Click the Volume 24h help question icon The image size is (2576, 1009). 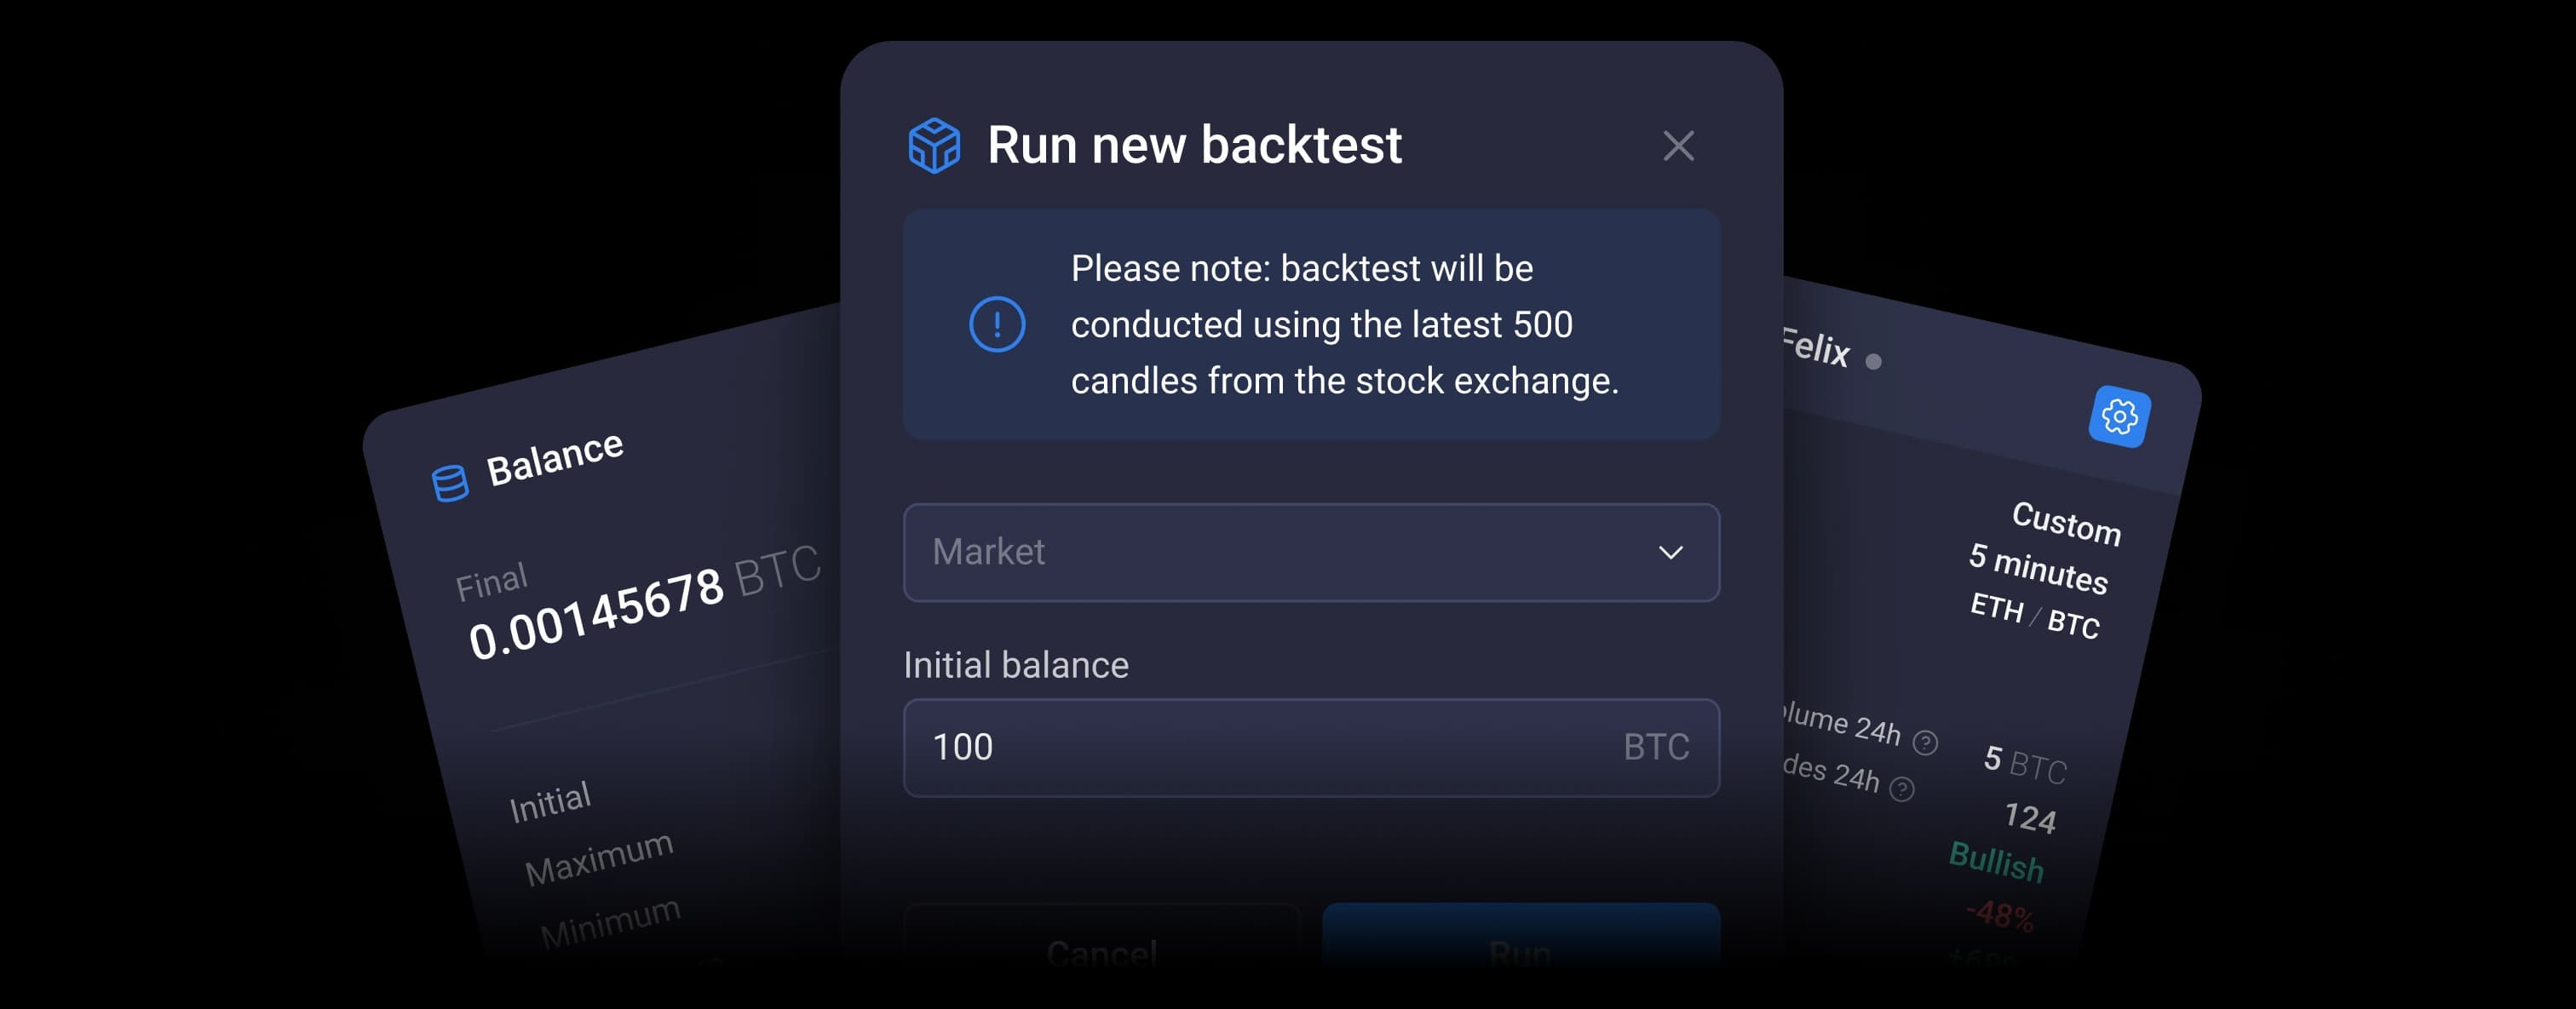pyautogui.click(x=1924, y=742)
